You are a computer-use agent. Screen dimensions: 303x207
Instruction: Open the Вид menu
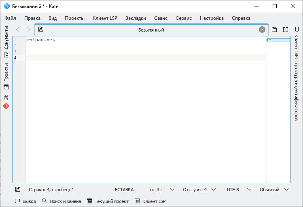[x=53, y=18]
